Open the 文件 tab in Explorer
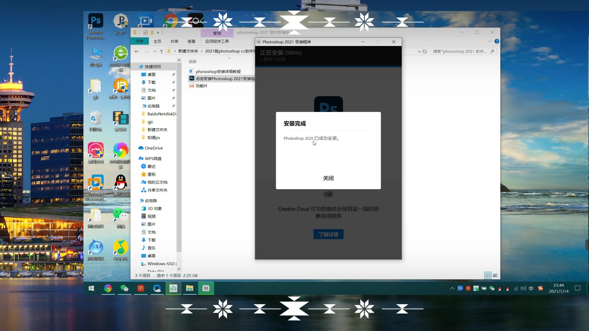589x331 pixels. click(140, 41)
